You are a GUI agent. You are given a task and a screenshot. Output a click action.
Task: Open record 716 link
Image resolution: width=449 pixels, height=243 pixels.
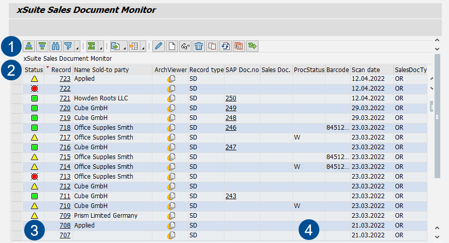pos(65,147)
